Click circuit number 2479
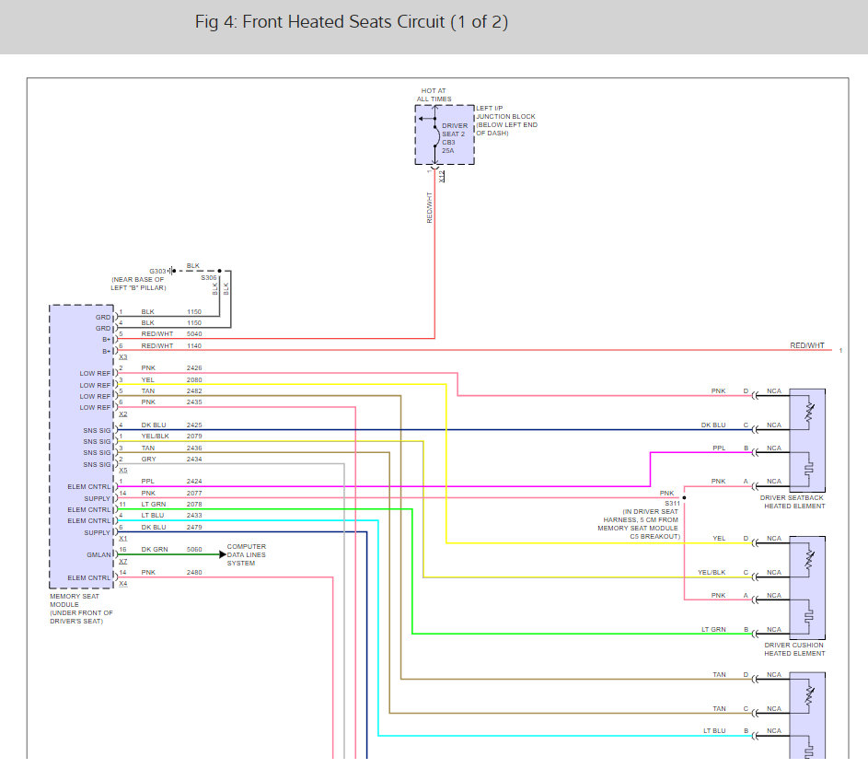 point(194,528)
